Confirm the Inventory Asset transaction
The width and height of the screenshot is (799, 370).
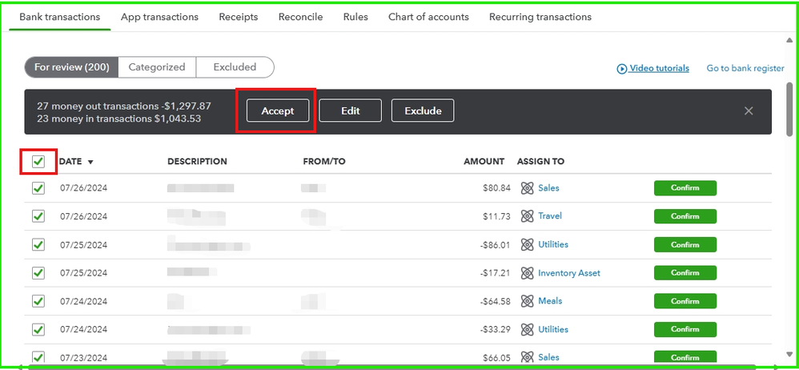point(685,272)
